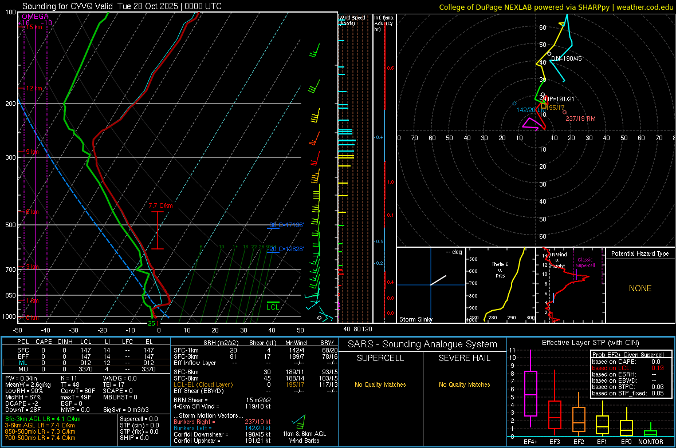Click the CINH column header

click(x=65, y=342)
